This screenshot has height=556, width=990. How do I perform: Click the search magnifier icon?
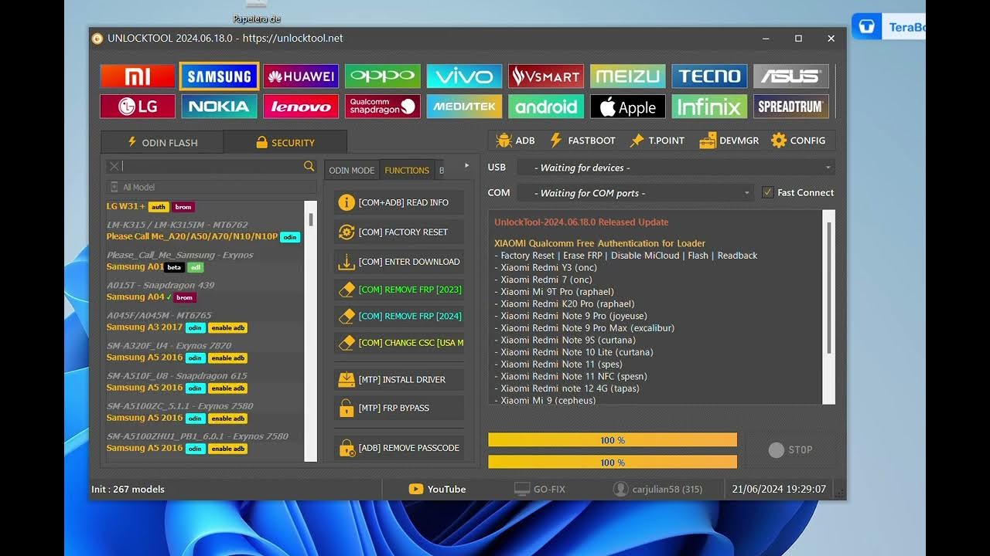(x=309, y=166)
